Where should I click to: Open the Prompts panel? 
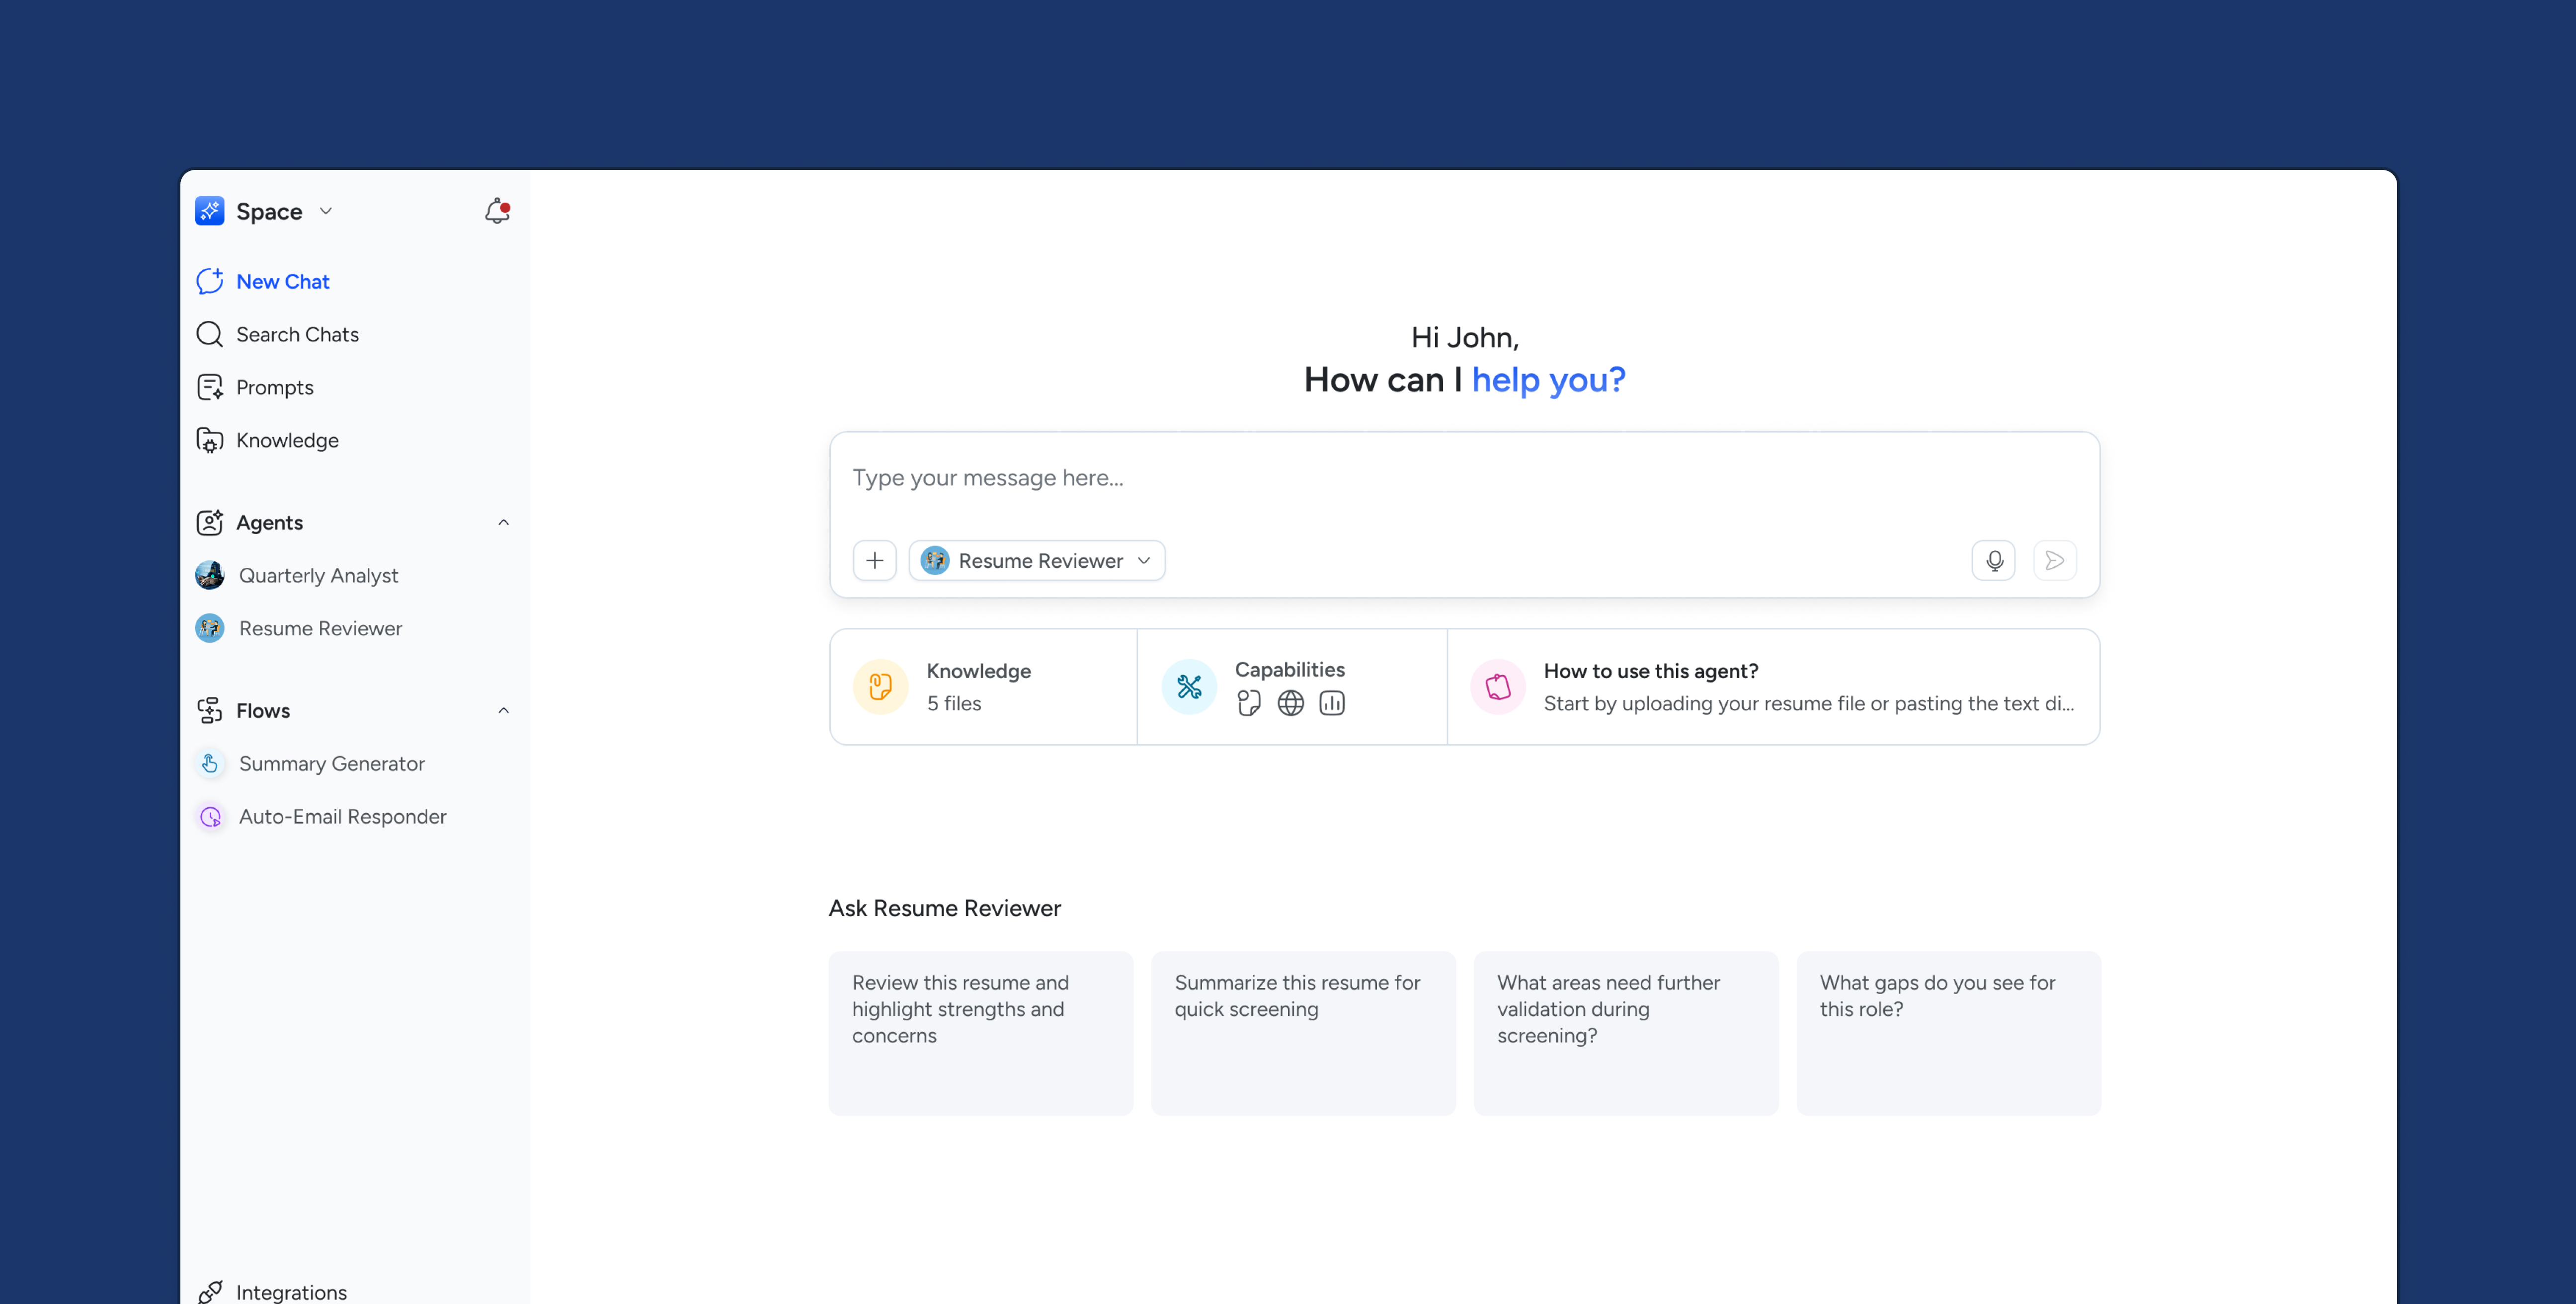[275, 387]
